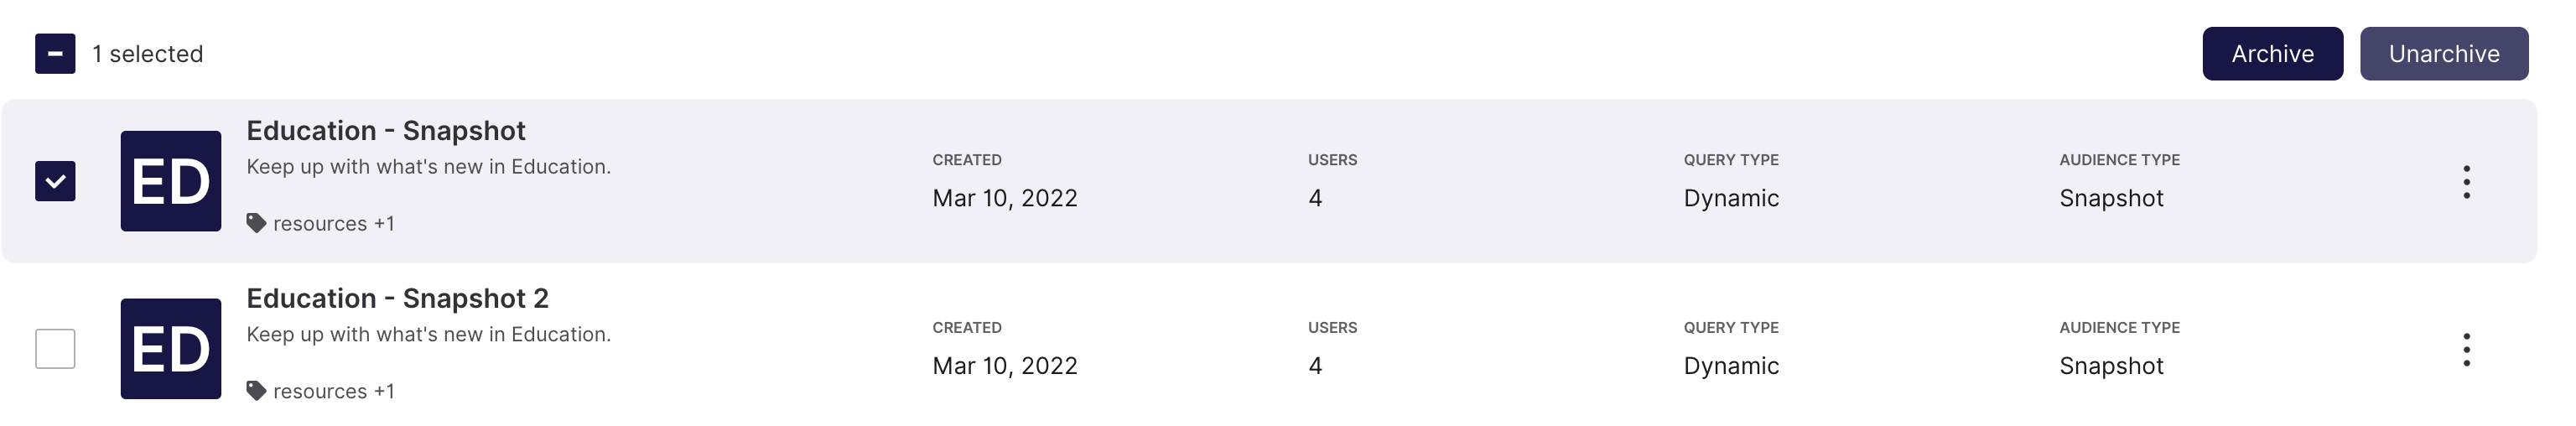The image size is (2576, 426).
Task: Check the Education - Snapshot 2 row checkbox
Action: point(55,349)
